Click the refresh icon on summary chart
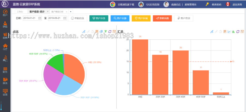Viewport: 246px width, 112px height. (238, 32)
